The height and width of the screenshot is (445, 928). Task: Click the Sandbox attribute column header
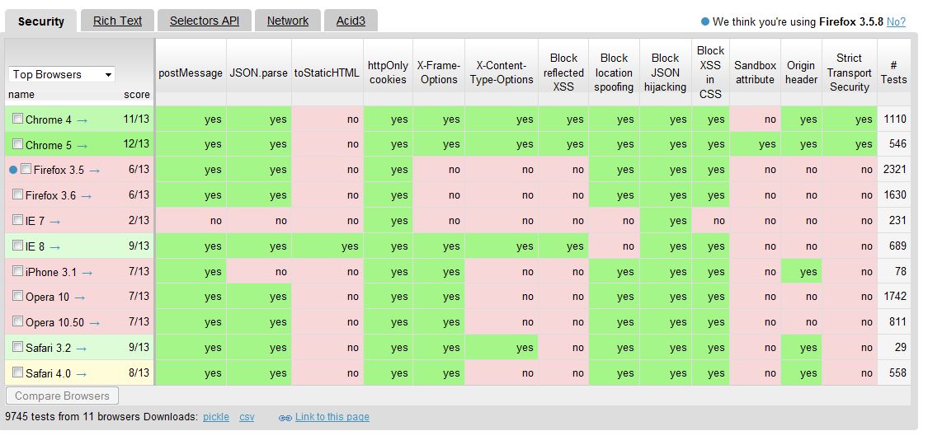click(x=755, y=73)
